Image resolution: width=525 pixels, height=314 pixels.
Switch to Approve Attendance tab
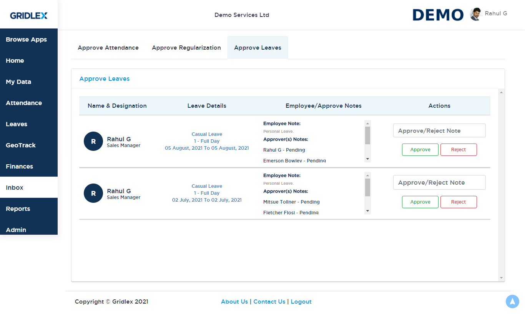(108, 48)
